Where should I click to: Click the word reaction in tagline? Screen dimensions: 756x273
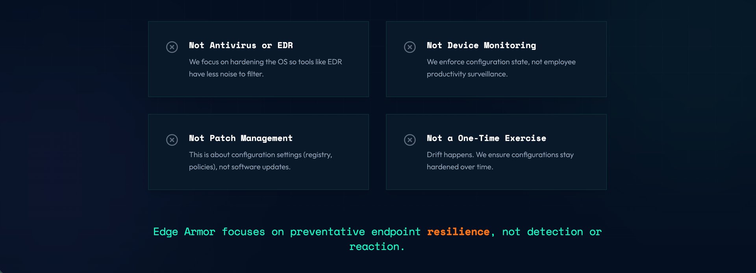[x=374, y=247]
